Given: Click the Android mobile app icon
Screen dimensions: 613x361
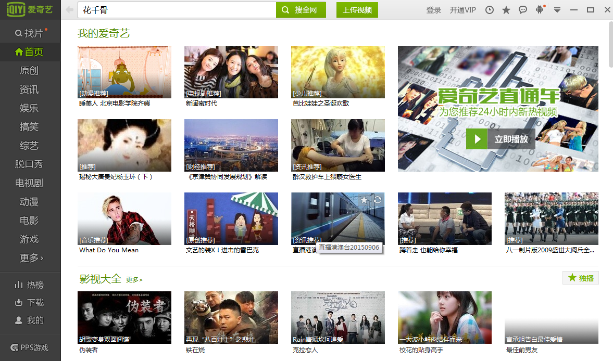Looking at the screenshot, I should (x=540, y=10).
